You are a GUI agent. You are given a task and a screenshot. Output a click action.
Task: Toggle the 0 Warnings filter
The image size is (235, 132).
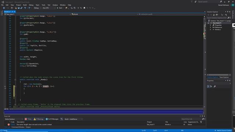coord(39,119)
